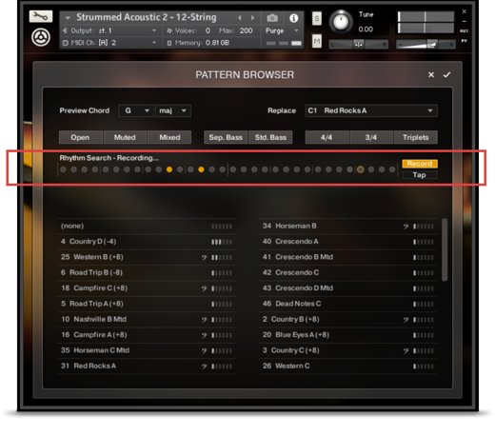Show instrument info icon
This screenshot has height=436, width=495.
coord(293,18)
